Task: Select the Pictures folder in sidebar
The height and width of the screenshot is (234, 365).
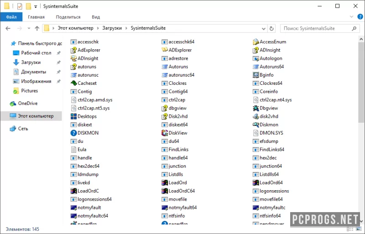Action: pyautogui.click(x=29, y=91)
